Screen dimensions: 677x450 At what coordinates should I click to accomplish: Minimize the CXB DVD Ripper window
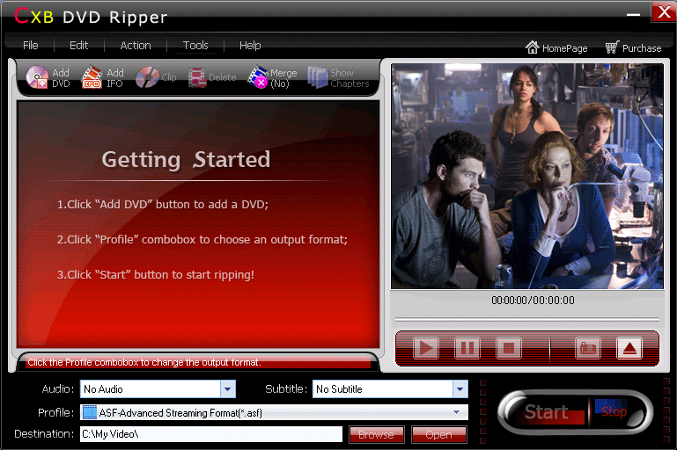(633, 14)
